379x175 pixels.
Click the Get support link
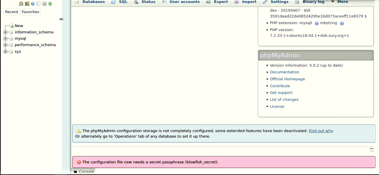(x=281, y=93)
